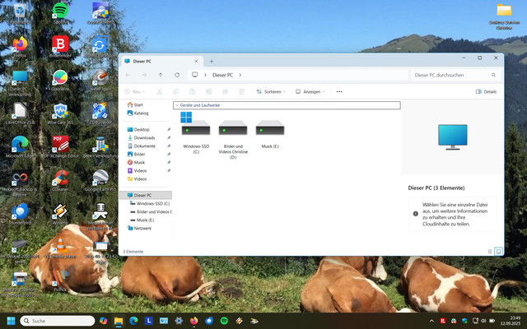The height and width of the screenshot is (329, 527).
Task: Collapse the Geräte und Laufwerke group
Action: (x=177, y=105)
